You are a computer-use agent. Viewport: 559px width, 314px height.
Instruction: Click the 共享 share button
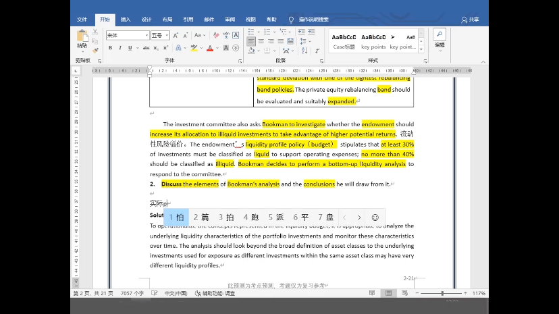click(470, 20)
